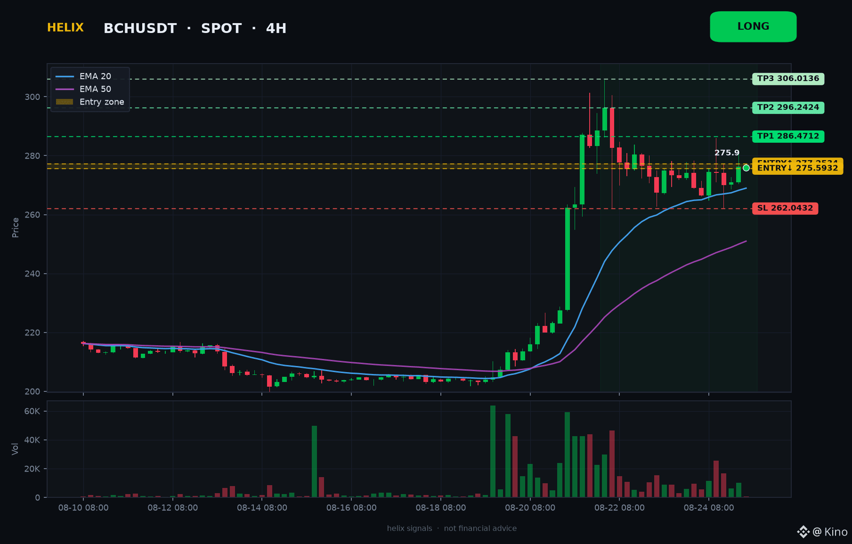Select the TP3 306.0136 label

point(788,79)
